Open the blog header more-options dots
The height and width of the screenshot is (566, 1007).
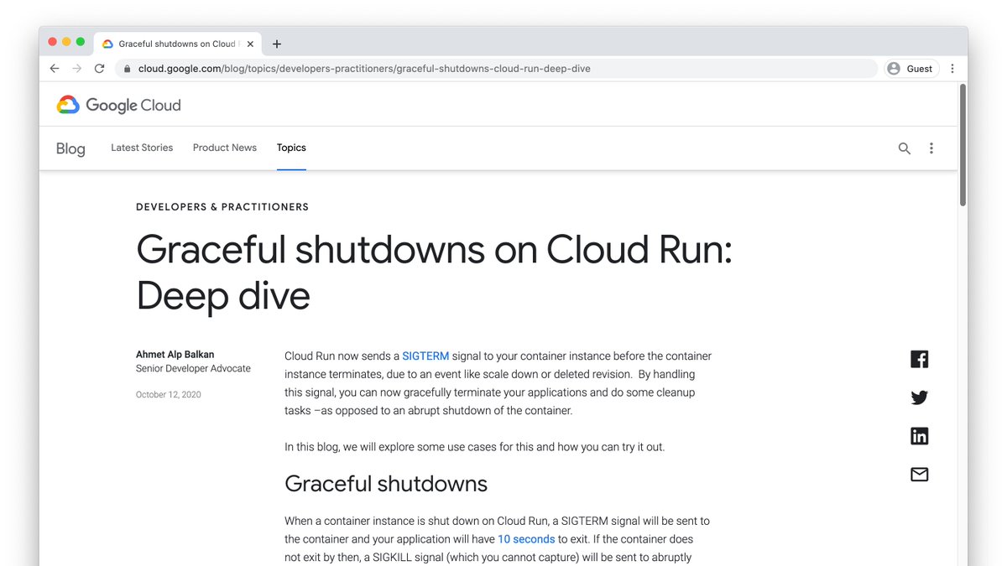[x=931, y=148]
